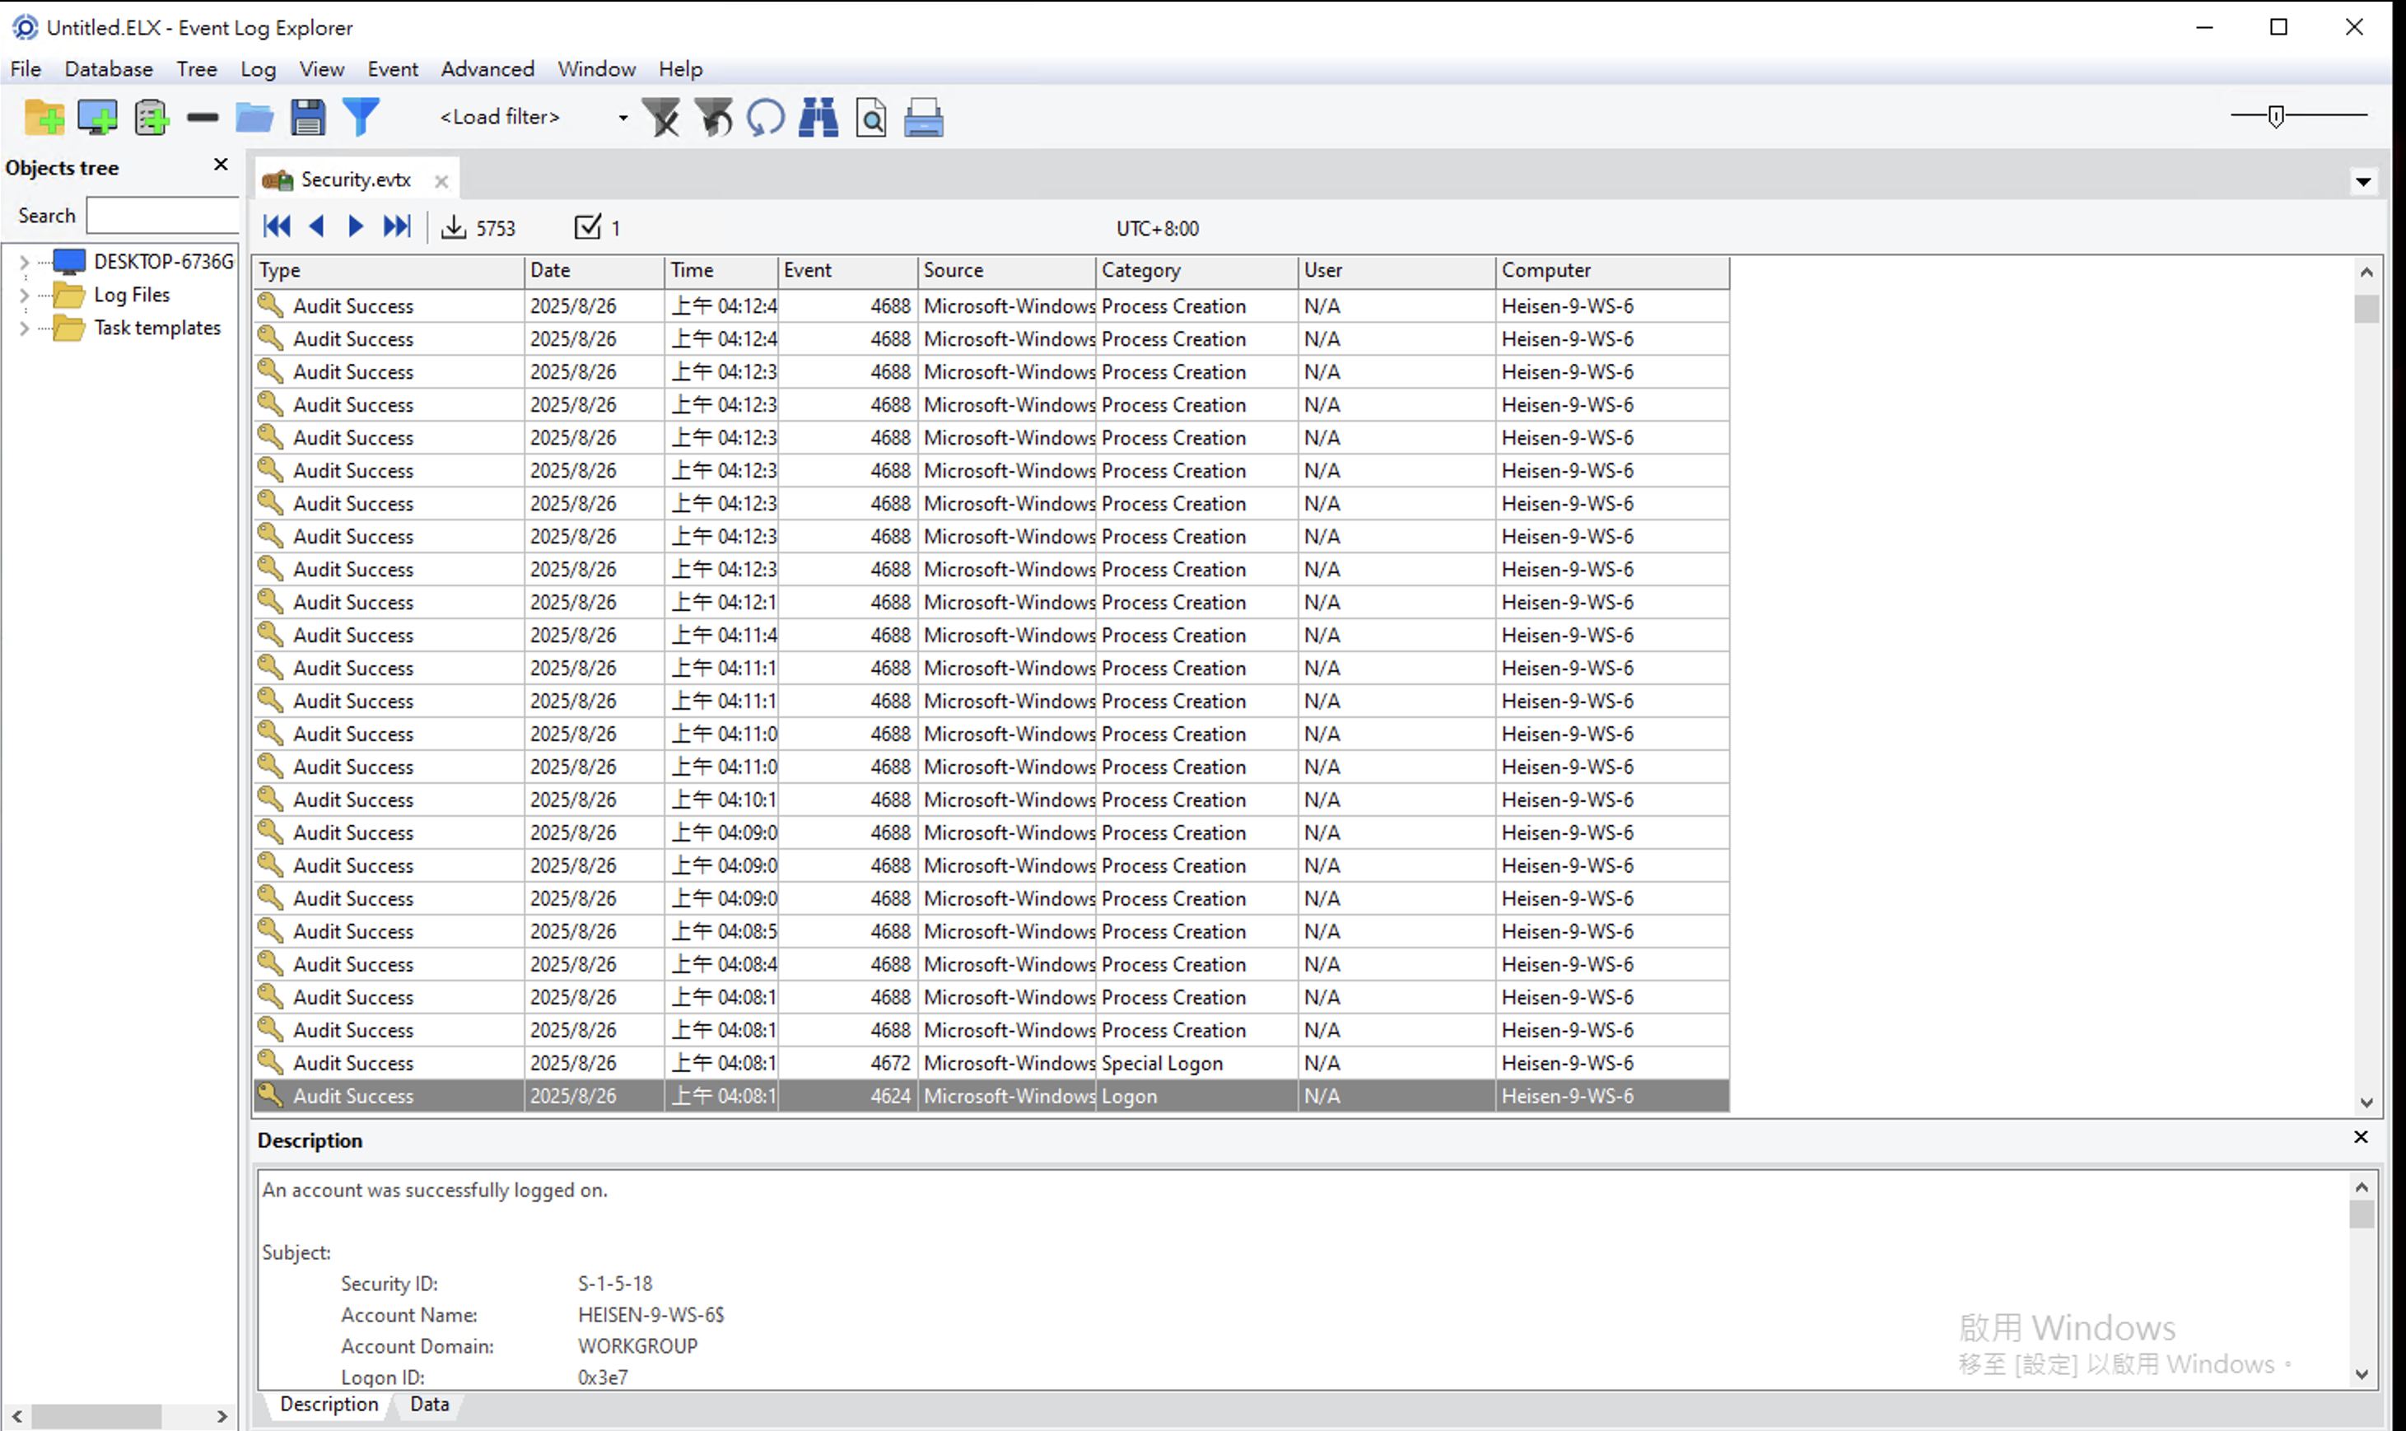This screenshot has height=1431, width=2406.
Task: Open the Advanced menu
Action: tap(487, 69)
